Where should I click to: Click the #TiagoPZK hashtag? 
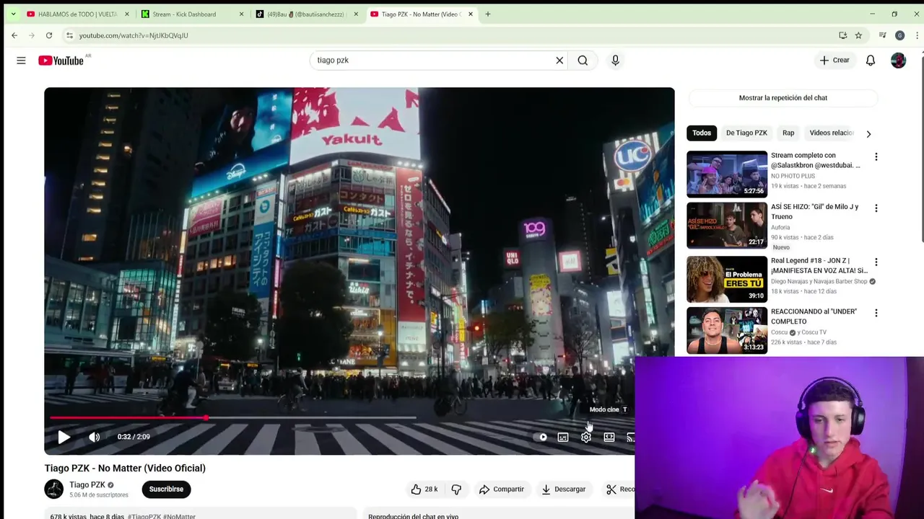click(144, 516)
